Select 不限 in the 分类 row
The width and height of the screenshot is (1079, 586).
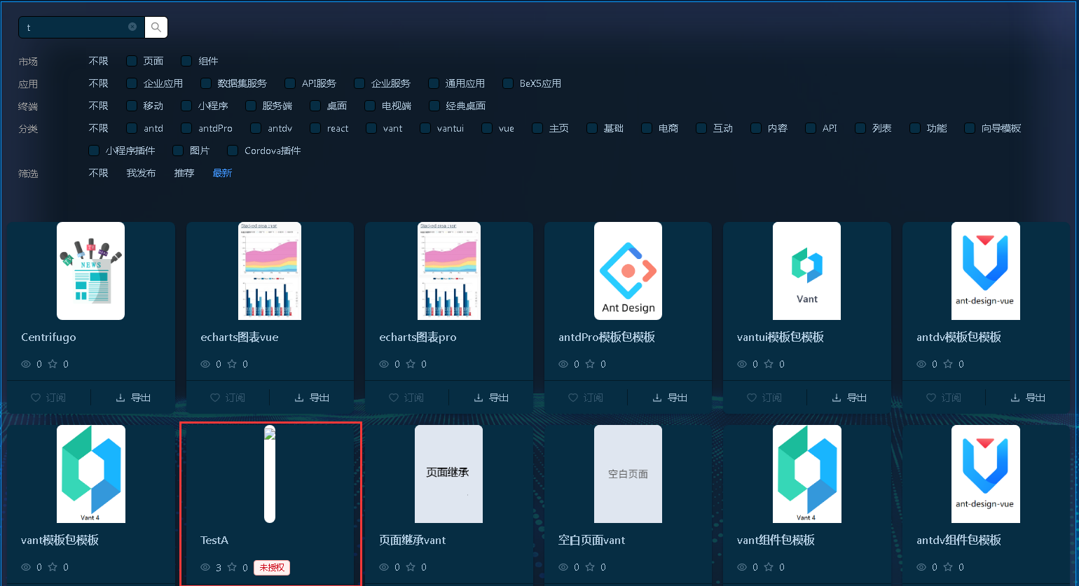[x=99, y=128]
